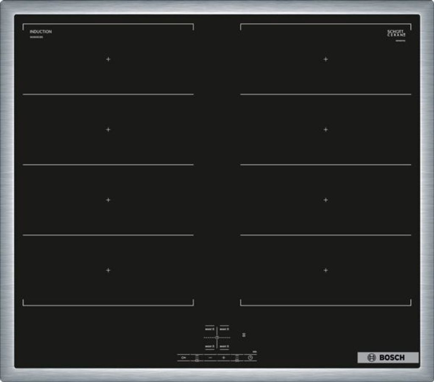434x382 pixels.
Task: Click the Schott Ceran logo
Action: (x=396, y=33)
